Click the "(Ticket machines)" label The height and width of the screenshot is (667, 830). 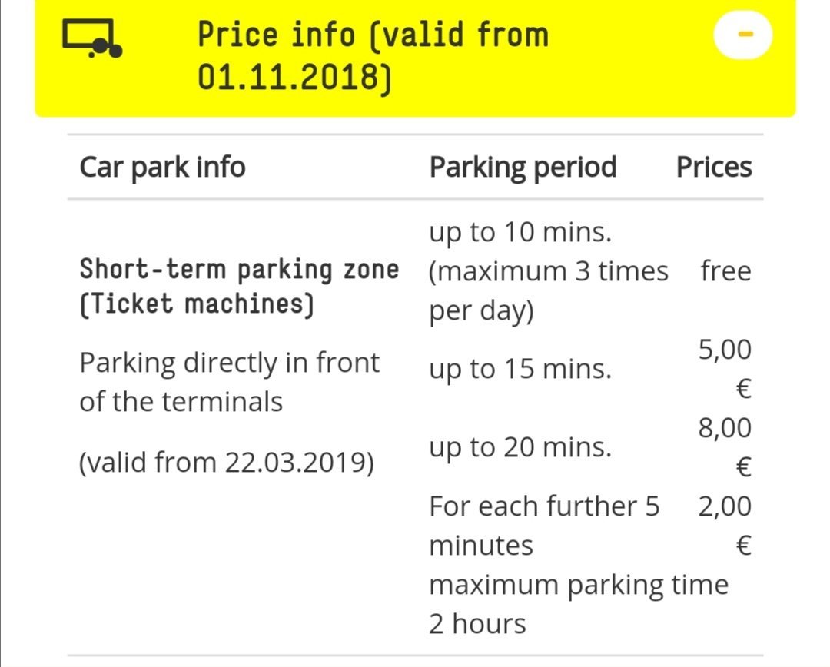coord(197,304)
